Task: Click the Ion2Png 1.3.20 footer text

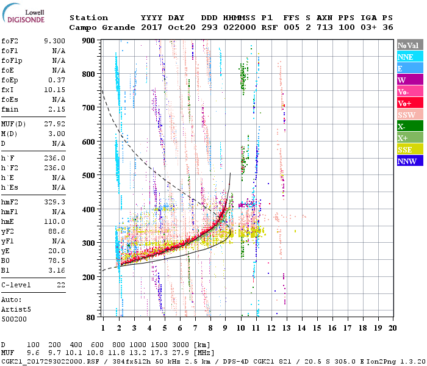Action: (396, 361)
